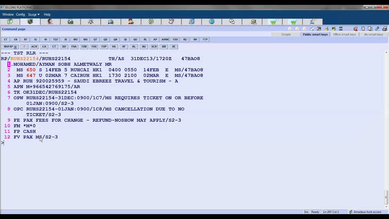Open the two people group icon
This screenshot has height=219, width=389.
pyautogui.click(x=253, y=22)
